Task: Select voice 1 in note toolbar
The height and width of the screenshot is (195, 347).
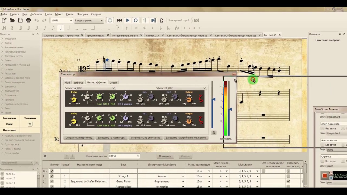Action: [x=185, y=28]
